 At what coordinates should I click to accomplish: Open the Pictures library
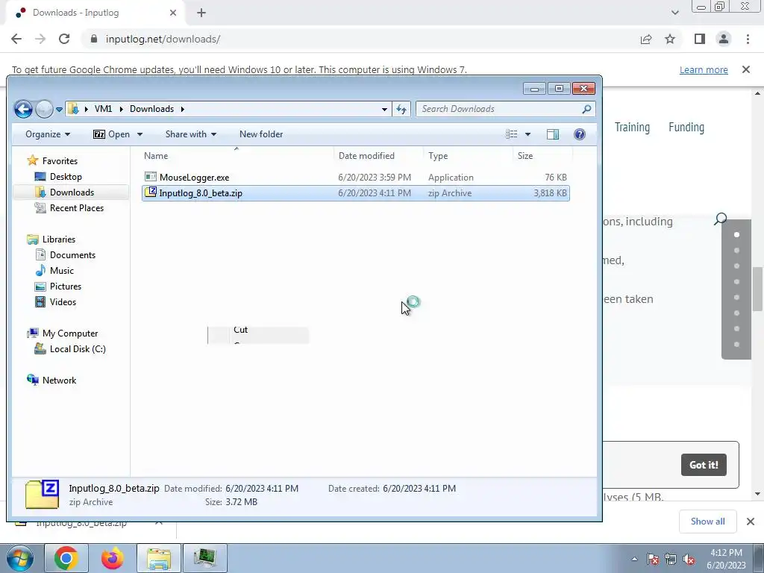[66, 286]
